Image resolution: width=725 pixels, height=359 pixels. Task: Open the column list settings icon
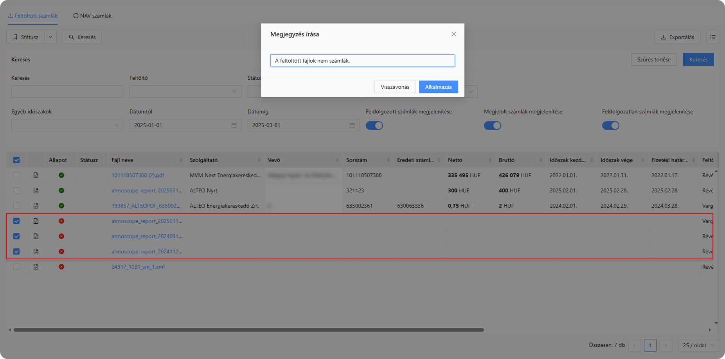(712, 37)
